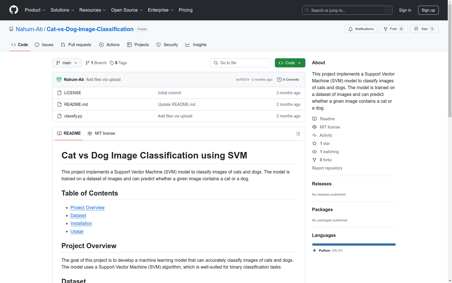Viewport: 452px width, 283px height.
Task: Jump to Installation section link
Action: click(81, 223)
